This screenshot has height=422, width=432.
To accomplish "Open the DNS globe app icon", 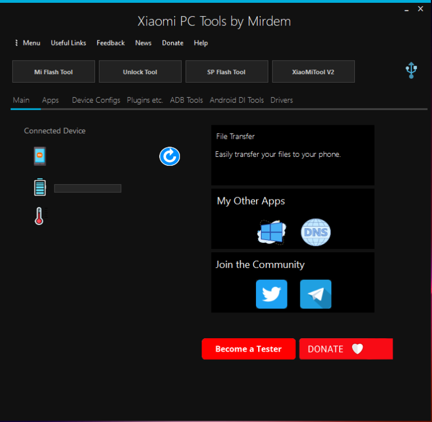I will pos(316,232).
